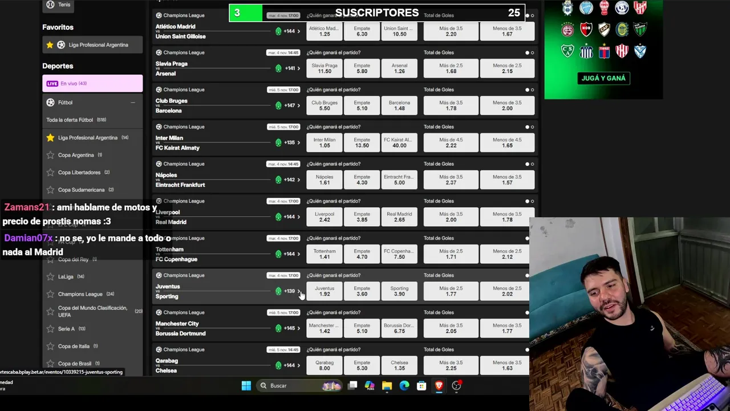
Task: Favorite Copa Argentina with its star
Action: (50, 155)
